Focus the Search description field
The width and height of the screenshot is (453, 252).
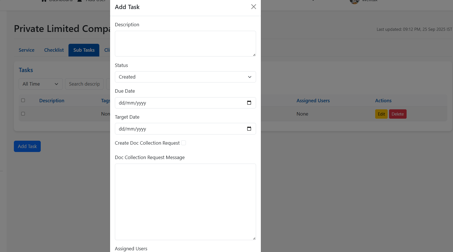[x=84, y=84]
